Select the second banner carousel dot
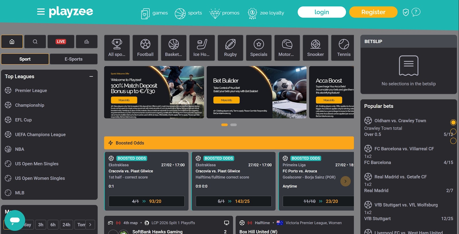459x234 pixels. pyautogui.click(x=234, y=125)
